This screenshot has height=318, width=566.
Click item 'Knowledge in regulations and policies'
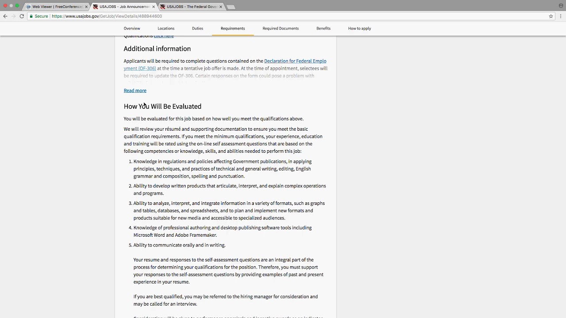coord(222,169)
